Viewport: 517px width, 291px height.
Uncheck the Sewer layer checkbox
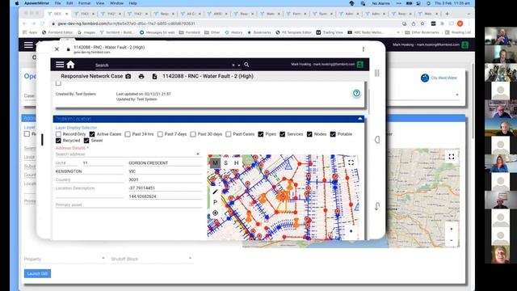pos(86,141)
